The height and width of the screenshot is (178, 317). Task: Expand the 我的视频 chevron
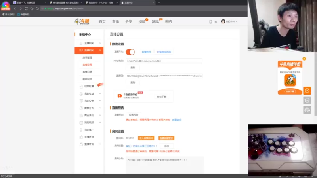tap(100, 123)
